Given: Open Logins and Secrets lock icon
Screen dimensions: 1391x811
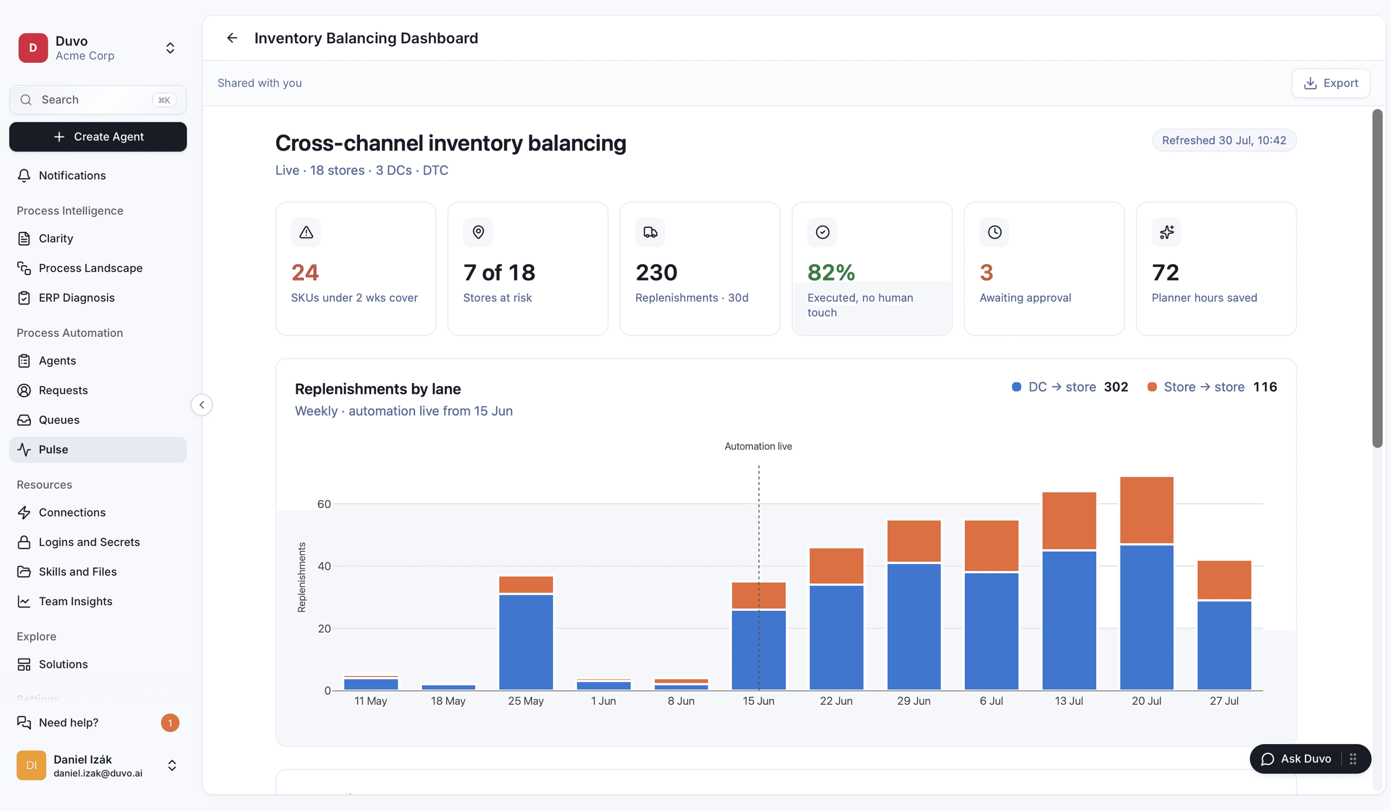Looking at the screenshot, I should point(24,543).
